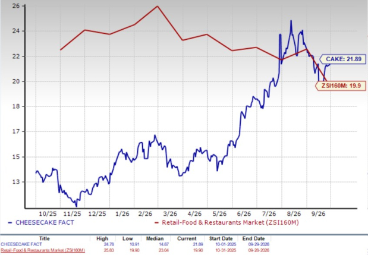Click the CAKE: 21.89 price callout
This screenshot has height=255, width=368.
(343, 59)
